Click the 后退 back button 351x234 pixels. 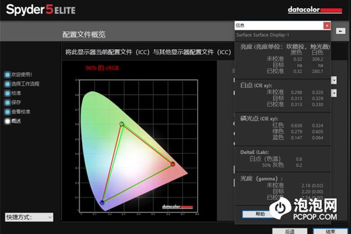289,231
